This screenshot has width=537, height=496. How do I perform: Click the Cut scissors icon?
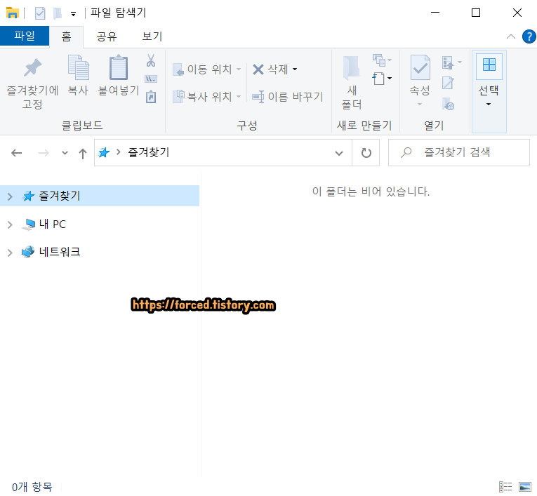point(151,60)
